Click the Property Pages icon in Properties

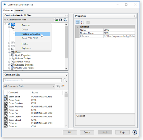[x=88, y=22]
